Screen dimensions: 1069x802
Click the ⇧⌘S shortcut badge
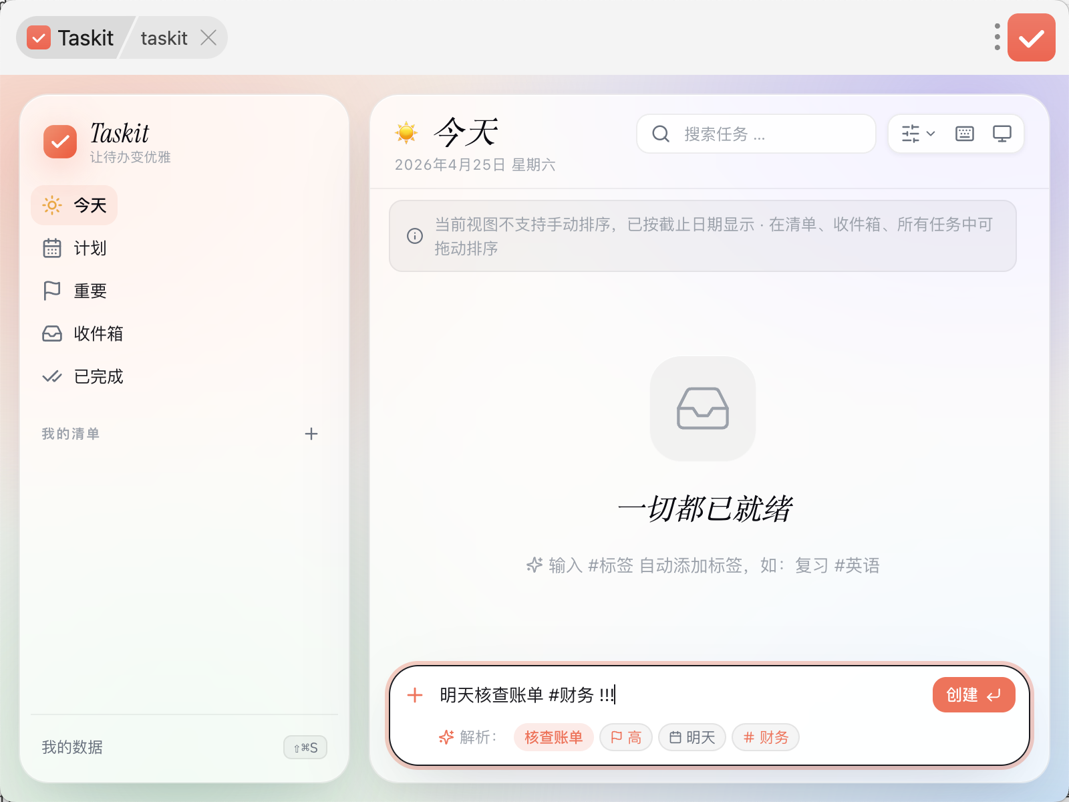[305, 747]
